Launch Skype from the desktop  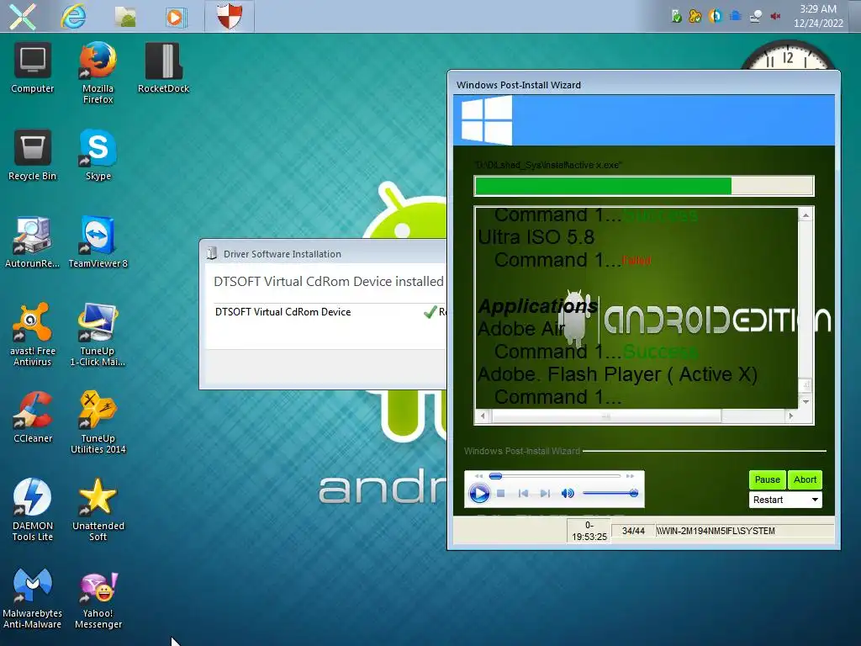tap(98, 155)
